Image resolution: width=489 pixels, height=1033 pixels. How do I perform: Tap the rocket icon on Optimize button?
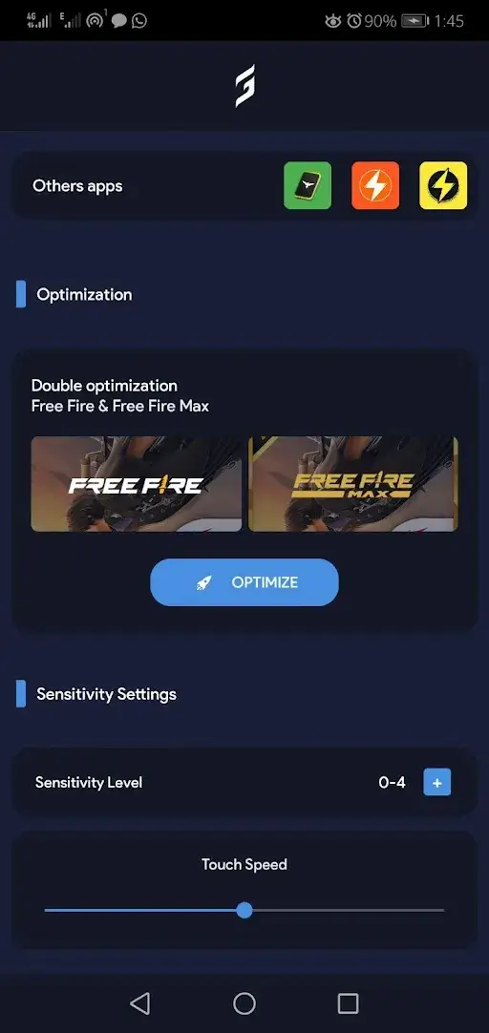(203, 582)
